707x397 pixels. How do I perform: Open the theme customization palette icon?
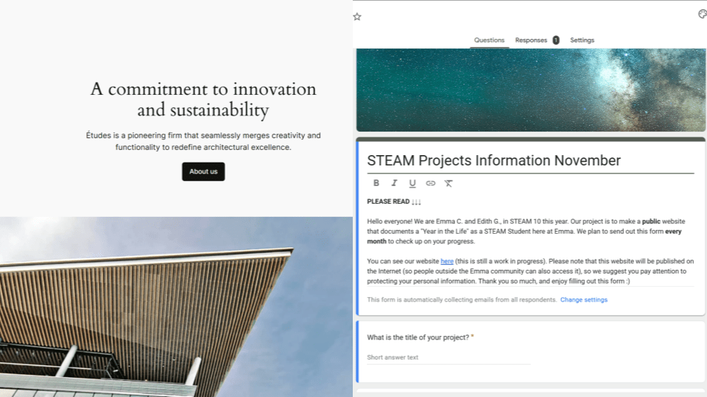(x=702, y=14)
